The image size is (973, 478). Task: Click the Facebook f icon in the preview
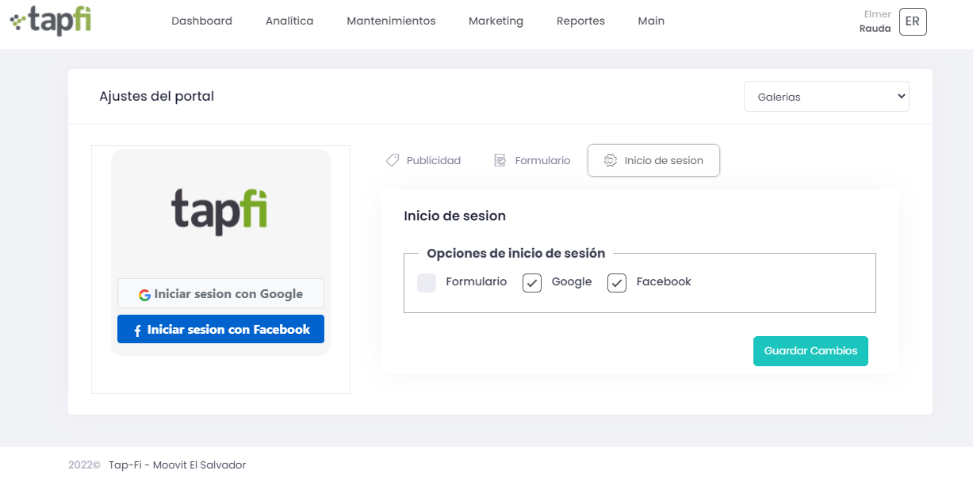coord(139,329)
